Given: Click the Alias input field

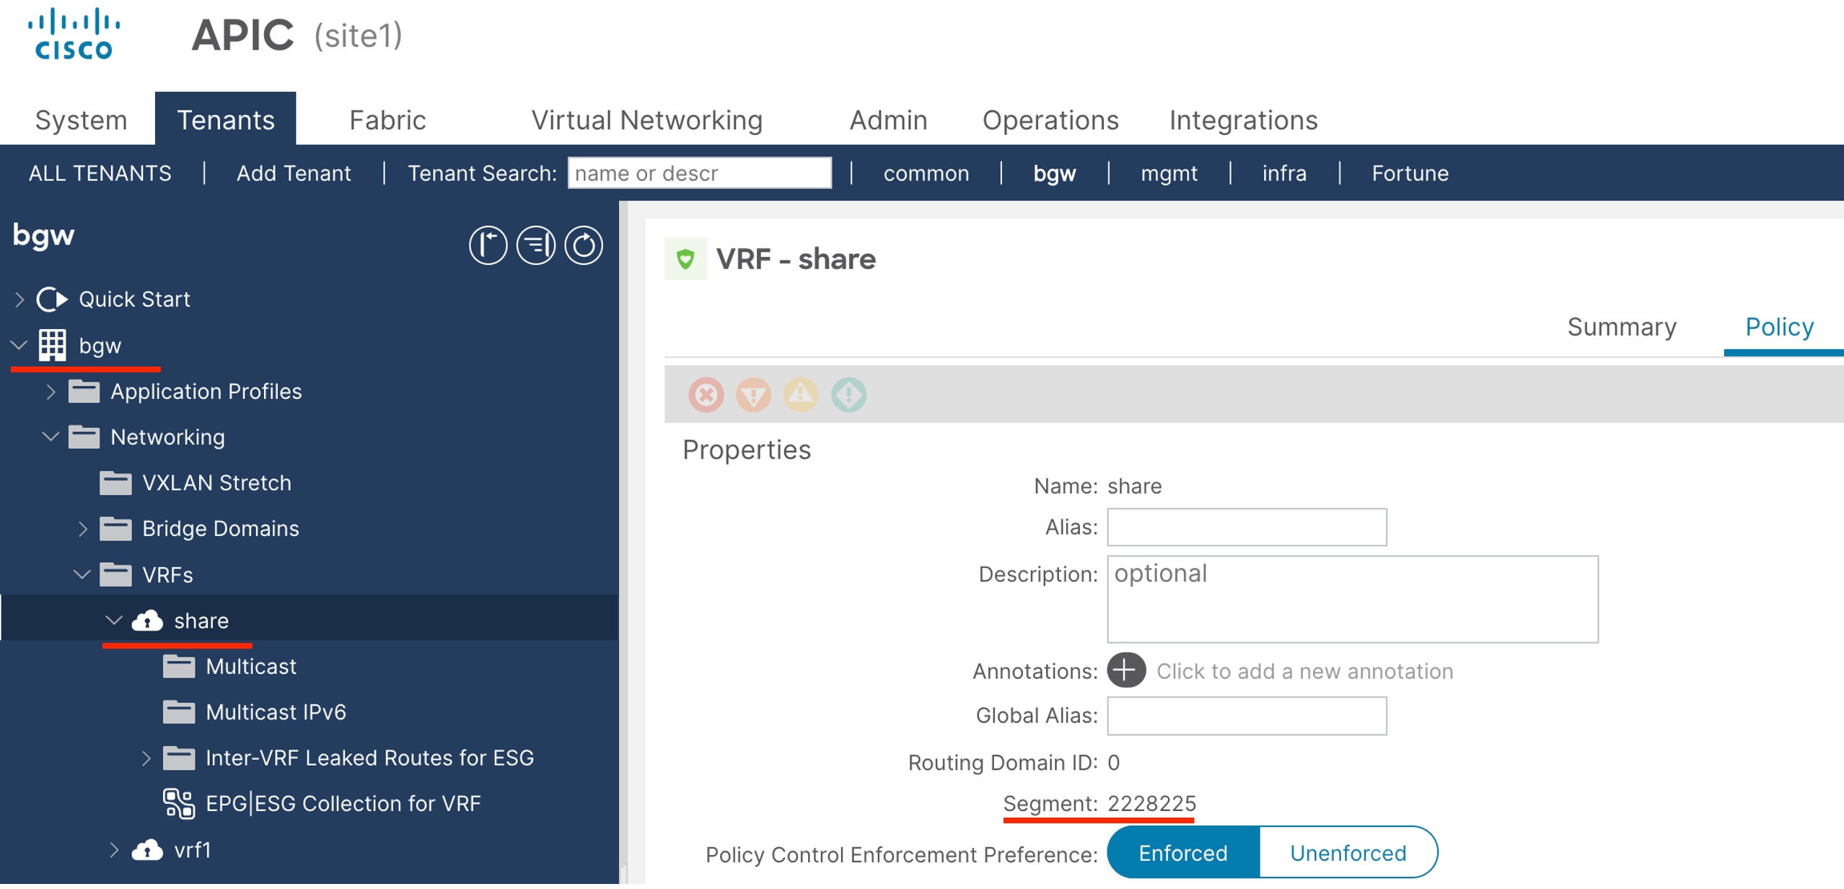Looking at the screenshot, I should coord(1247,527).
